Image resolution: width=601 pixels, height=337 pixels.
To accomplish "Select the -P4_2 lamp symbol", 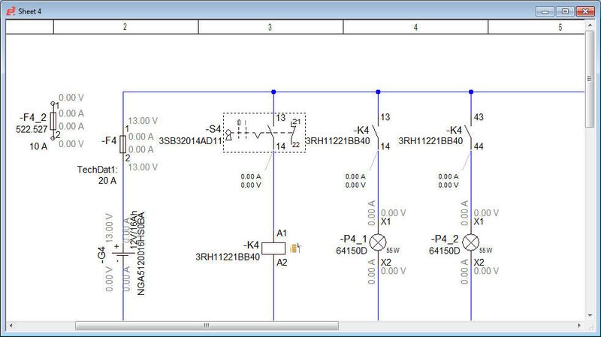I will point(471,242).
